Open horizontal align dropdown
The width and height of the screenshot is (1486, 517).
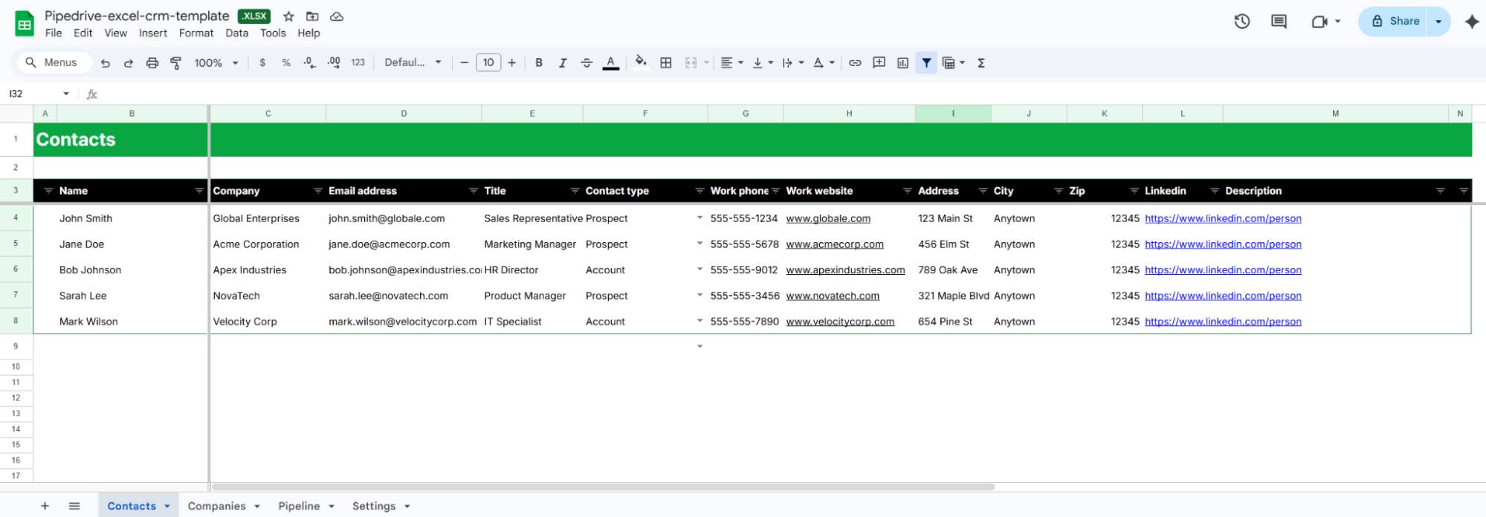coord(731,63)
